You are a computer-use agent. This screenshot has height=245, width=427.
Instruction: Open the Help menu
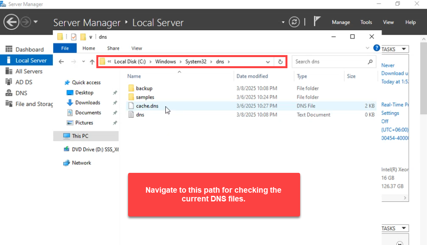410,22
